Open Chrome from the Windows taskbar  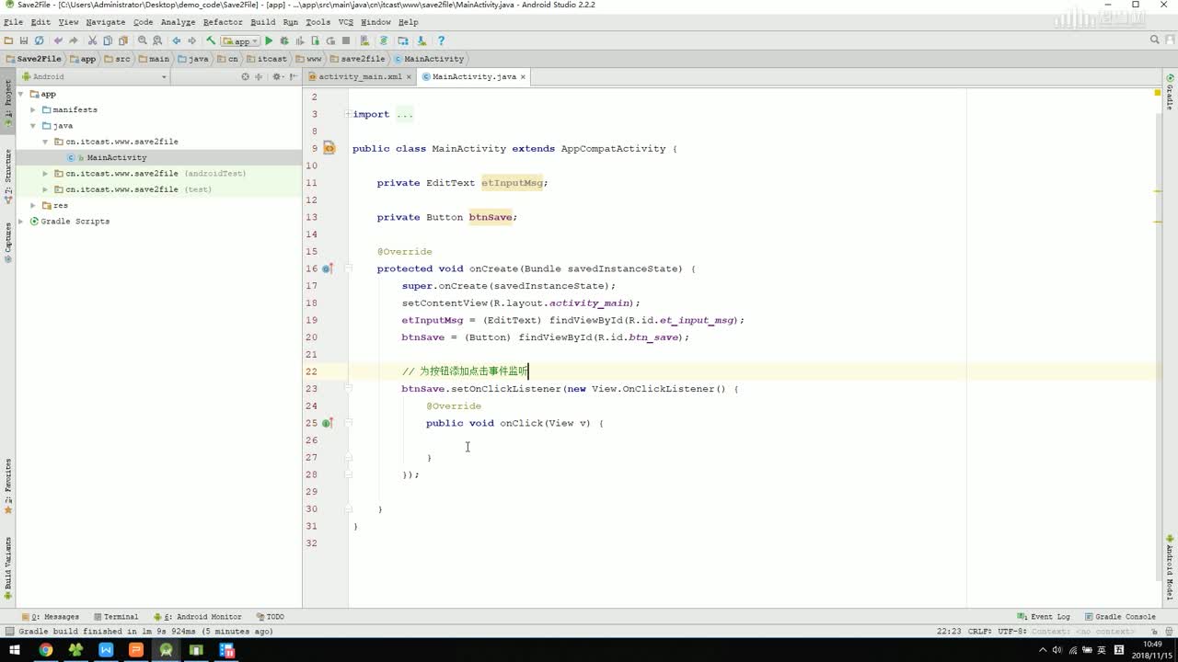coord(45,650)
